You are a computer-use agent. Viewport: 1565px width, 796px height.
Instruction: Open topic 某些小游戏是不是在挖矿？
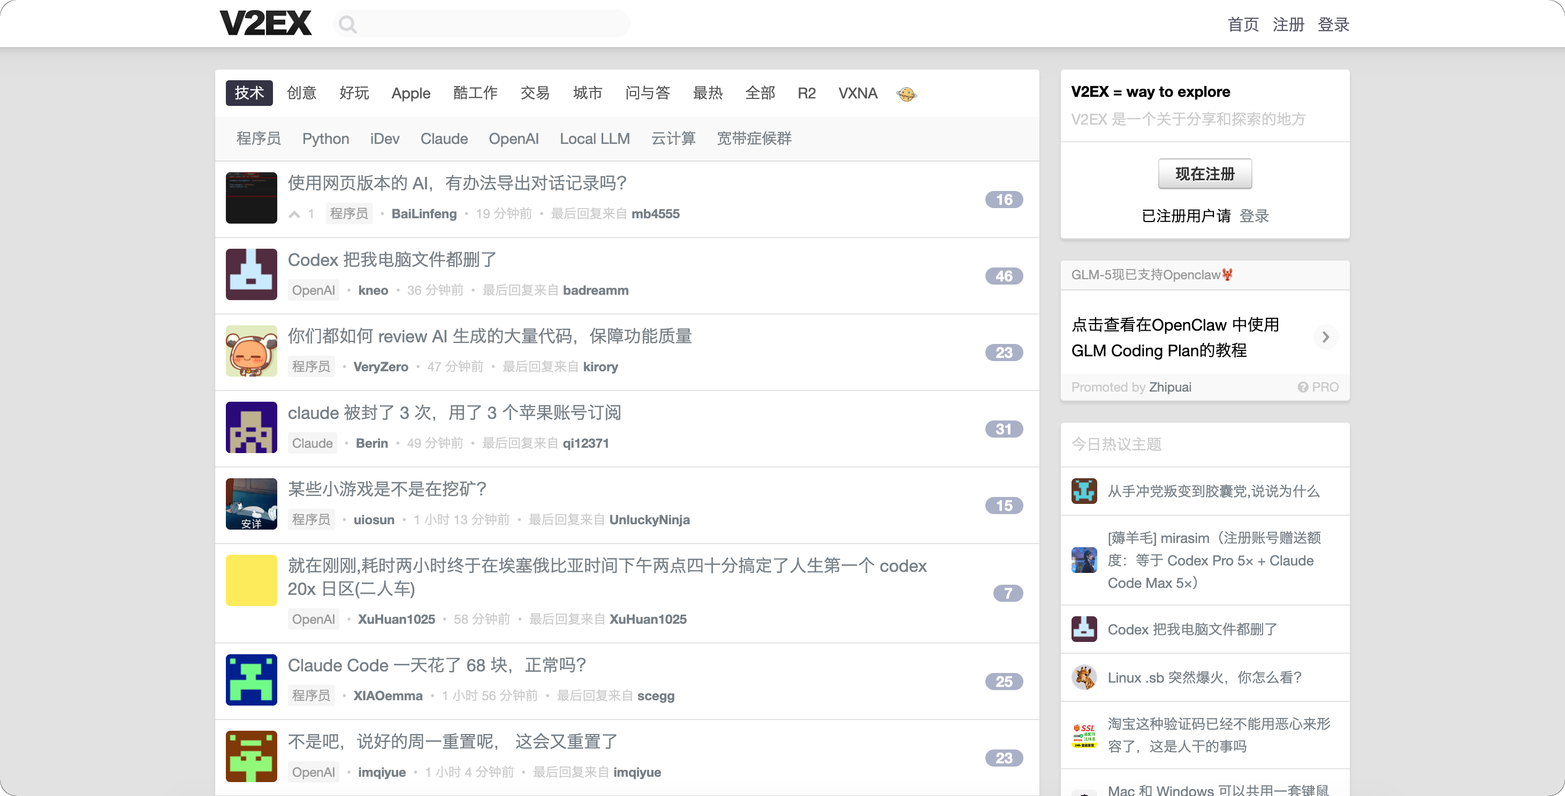point(388,489)
